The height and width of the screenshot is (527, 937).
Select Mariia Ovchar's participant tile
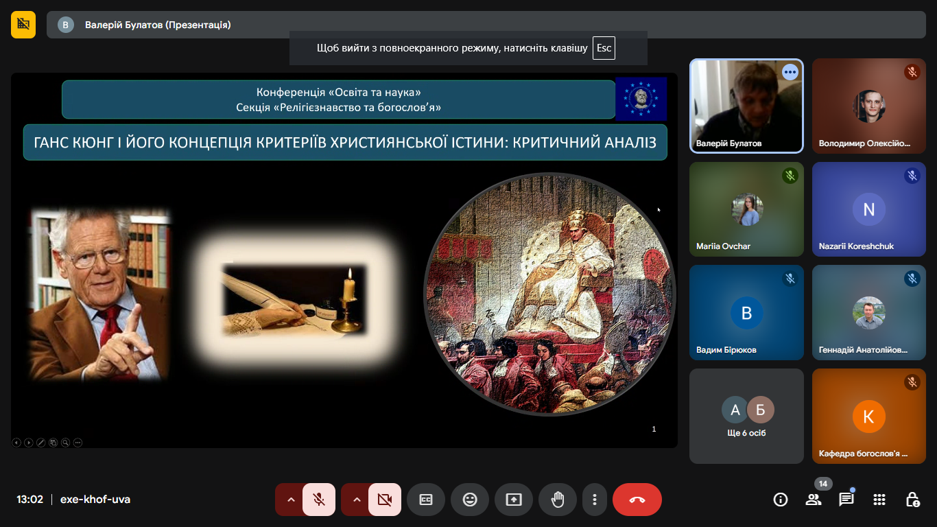point(746,209)
